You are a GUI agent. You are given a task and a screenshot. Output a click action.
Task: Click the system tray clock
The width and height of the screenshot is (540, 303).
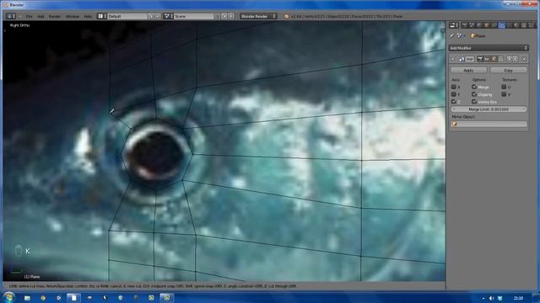point(518,298)
